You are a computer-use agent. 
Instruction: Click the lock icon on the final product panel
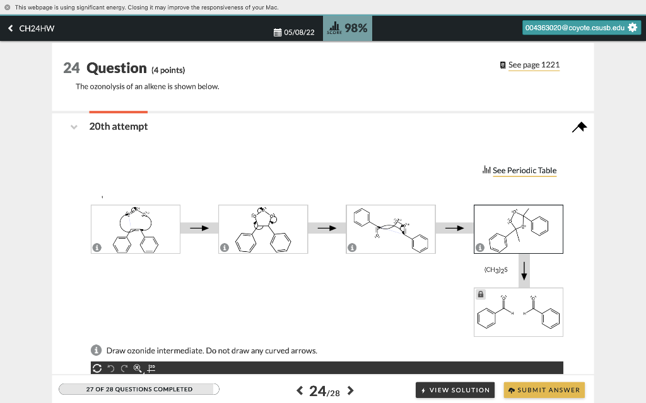[480, 294]
